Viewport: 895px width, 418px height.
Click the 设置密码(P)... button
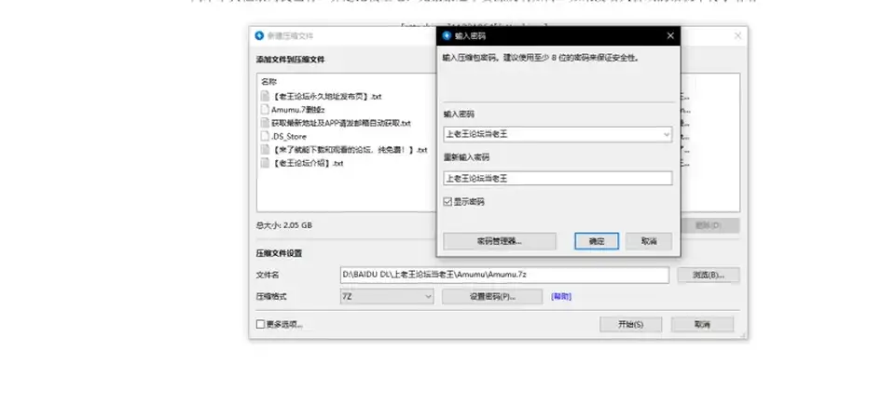point(492,297)
